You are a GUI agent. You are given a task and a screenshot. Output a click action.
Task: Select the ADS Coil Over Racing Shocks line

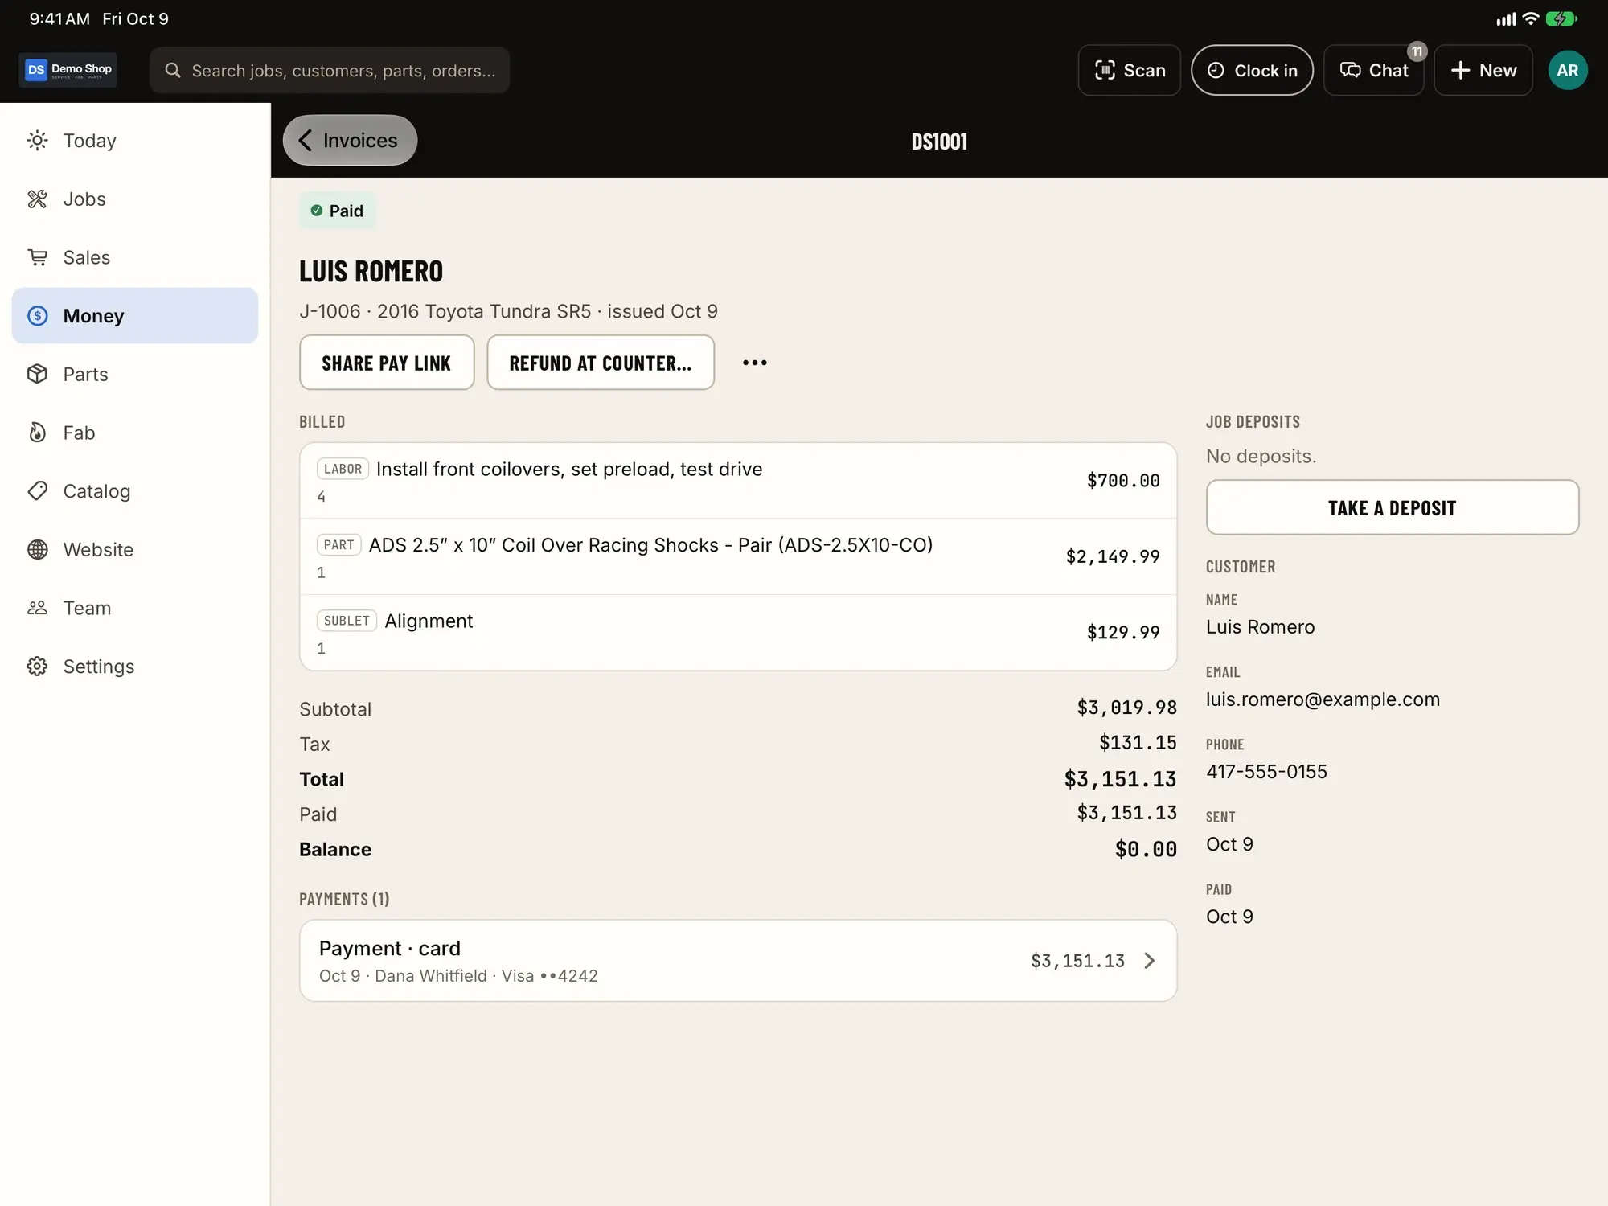point(738,556)
